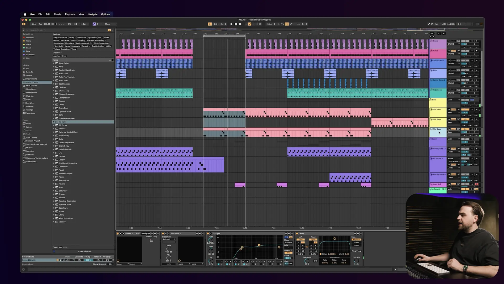This screenshot has width=504, height=284.
Task: Select Favorites in Collections
Action: pos(30,38)
